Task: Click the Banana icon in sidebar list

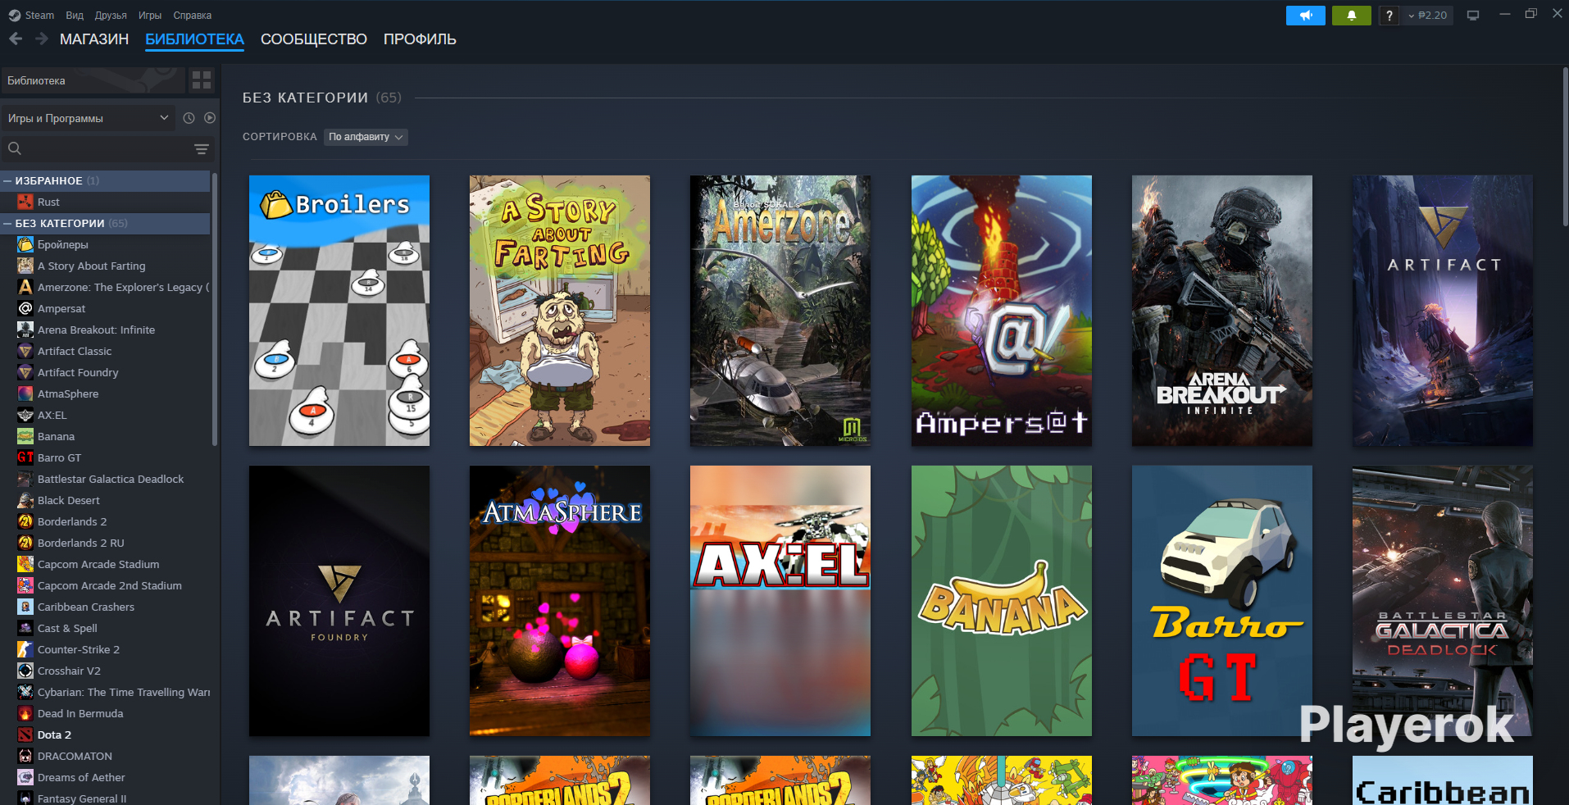Action: point(25,436)
